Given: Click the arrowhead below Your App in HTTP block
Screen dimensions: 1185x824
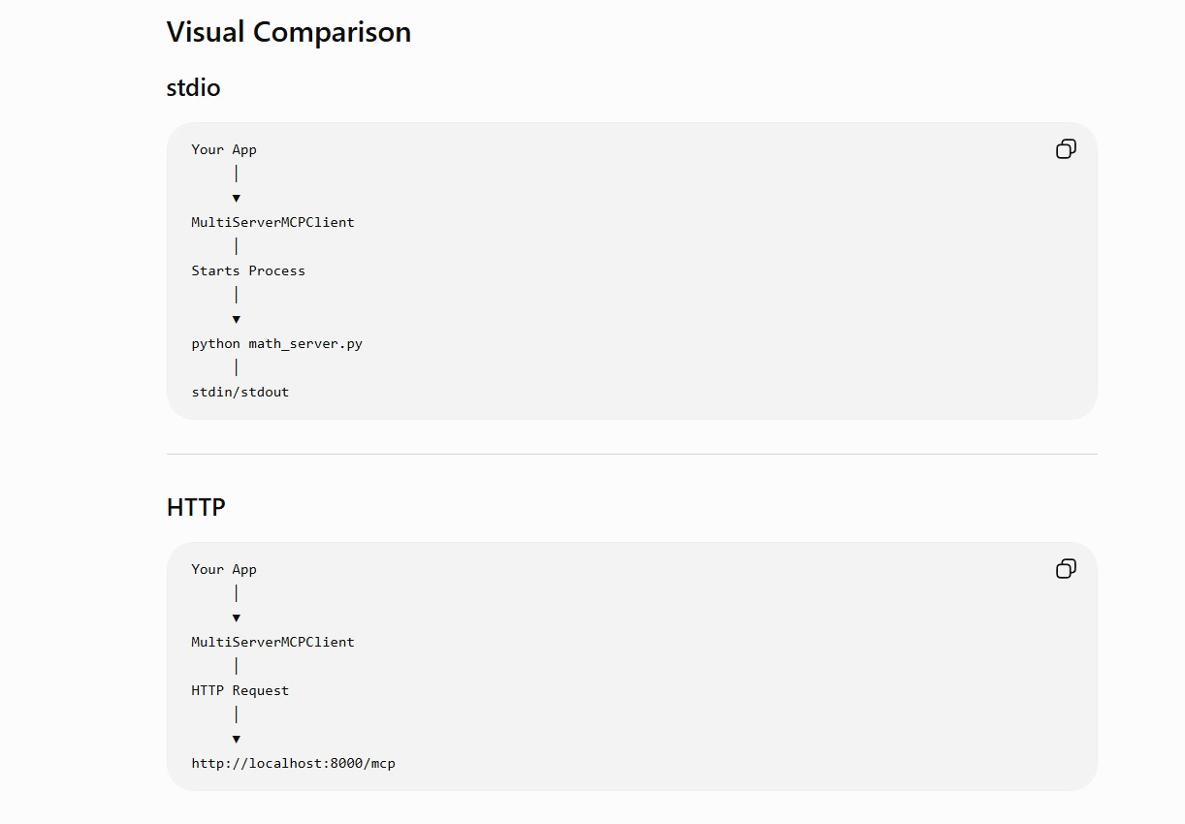Looking at the screenshot, I should tap(236, 618).
